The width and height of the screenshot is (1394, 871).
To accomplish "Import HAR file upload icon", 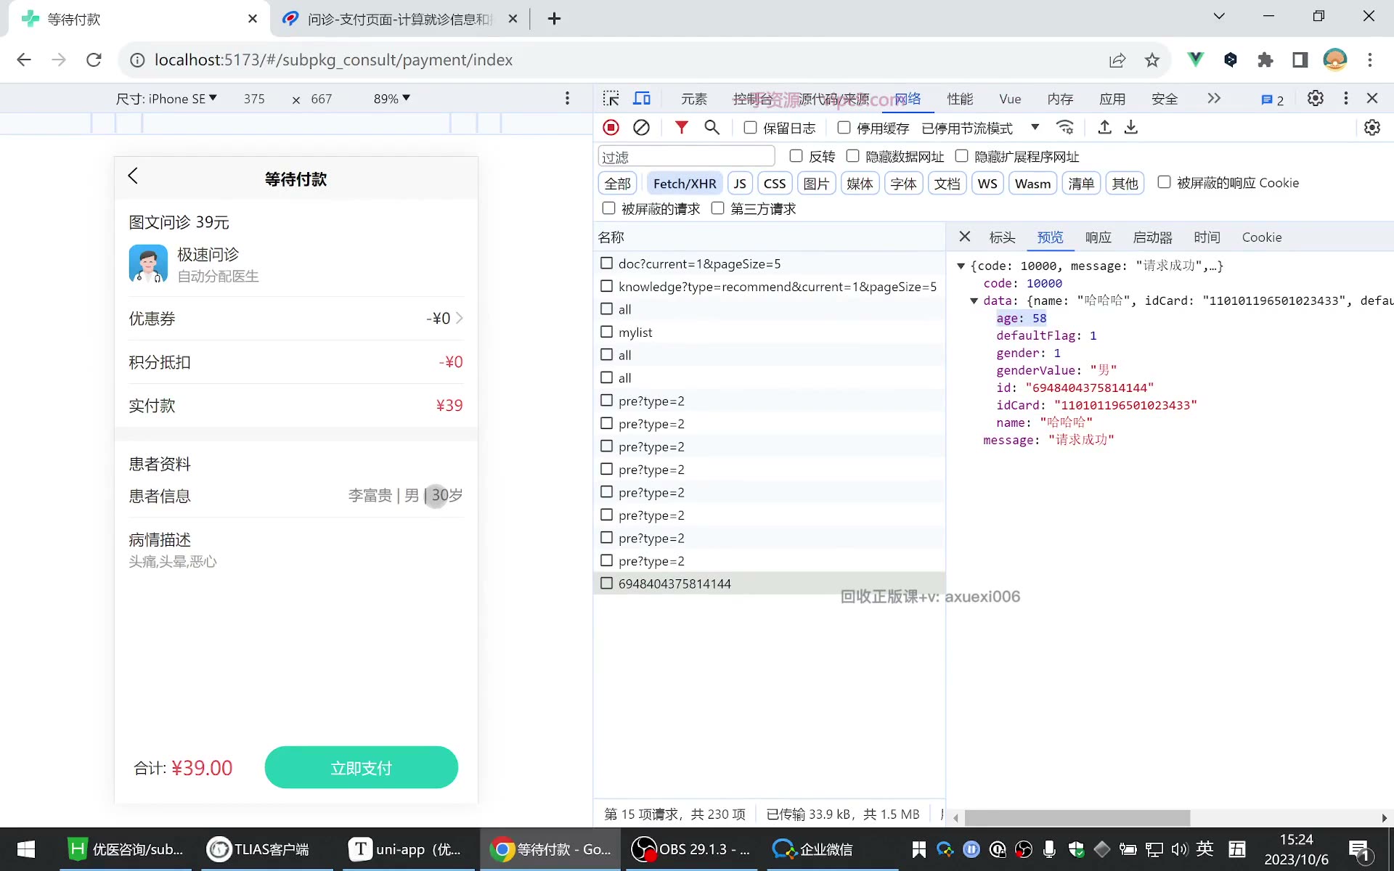I will point(1104,128).
